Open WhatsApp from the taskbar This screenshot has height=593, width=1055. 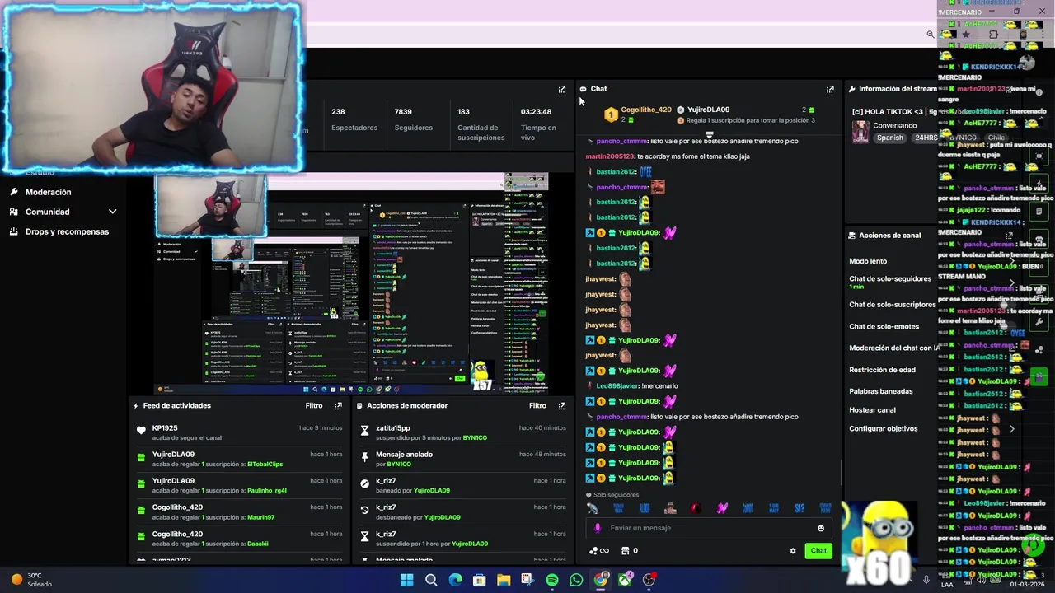click(576, 580)
